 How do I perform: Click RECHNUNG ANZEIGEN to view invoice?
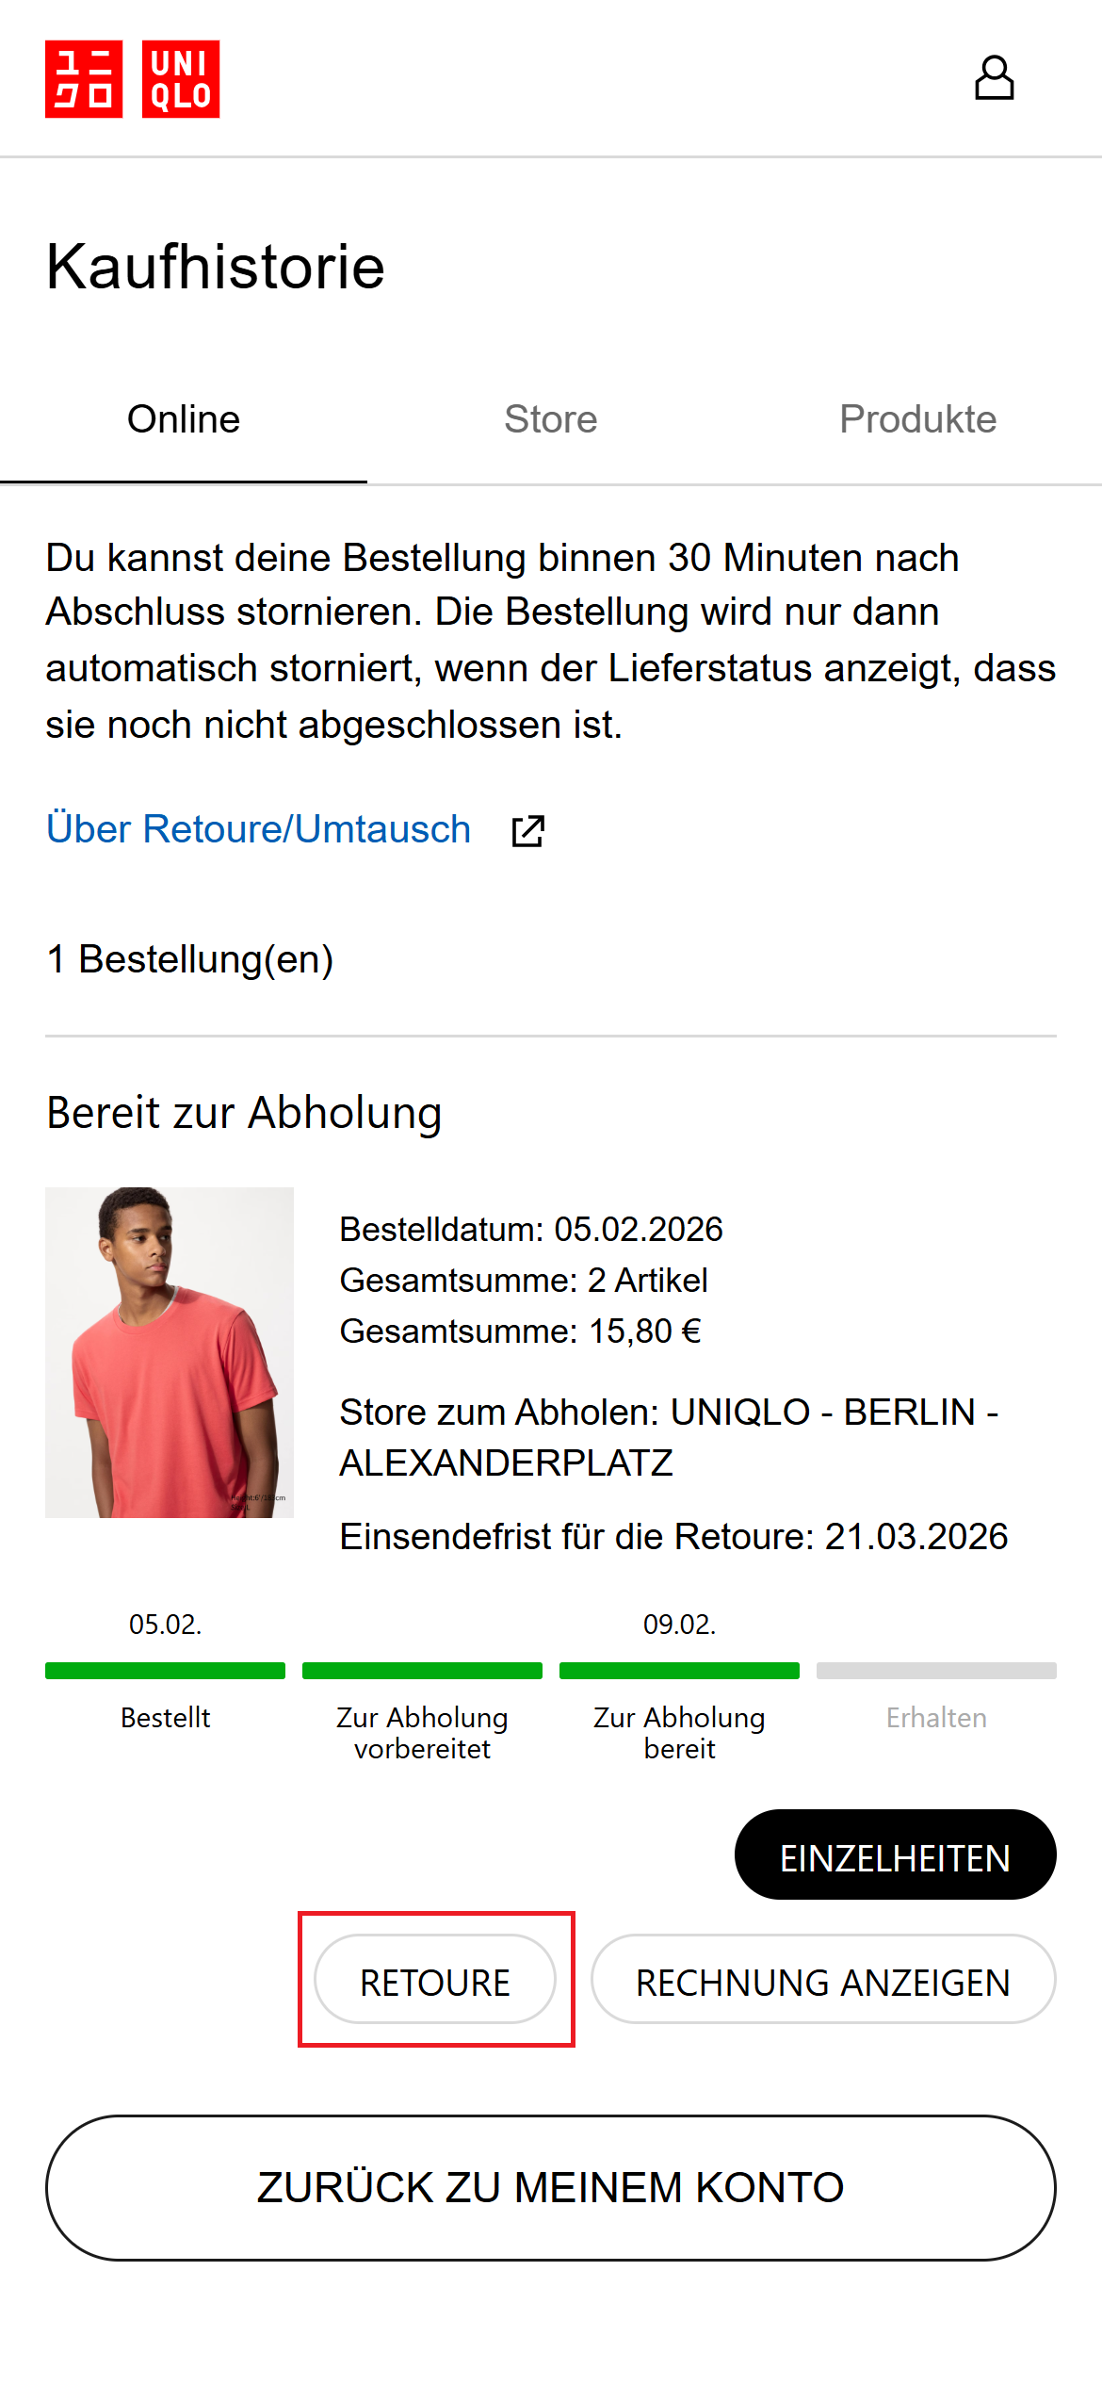coord(823,1979)
